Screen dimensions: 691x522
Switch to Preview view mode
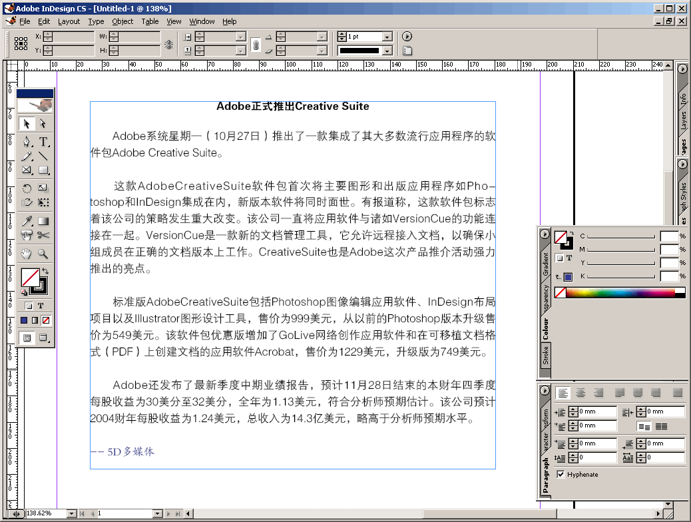tap(43, 338)
